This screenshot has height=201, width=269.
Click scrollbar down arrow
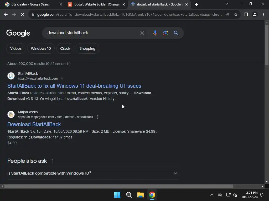(267, 182)
